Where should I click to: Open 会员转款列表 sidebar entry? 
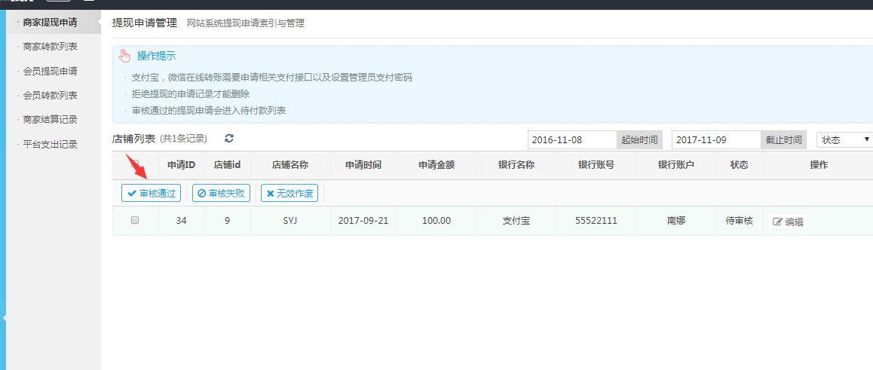[x=50, y=95]
